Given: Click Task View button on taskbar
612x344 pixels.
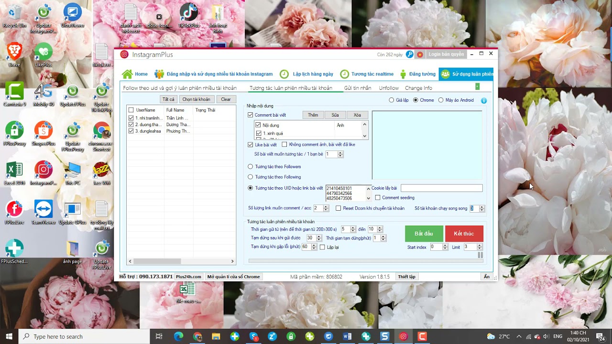Looking at the screenshot, I should 159,336.
